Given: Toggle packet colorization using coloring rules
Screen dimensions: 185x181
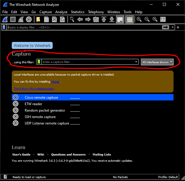Looking at the screenshot, I should coord(129,19).
